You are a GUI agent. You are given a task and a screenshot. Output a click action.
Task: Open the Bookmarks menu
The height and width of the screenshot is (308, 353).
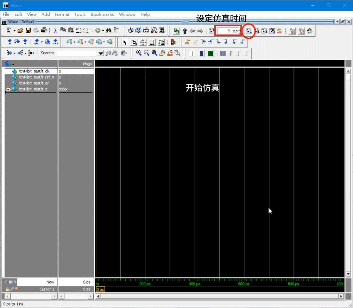(x=102, y=14)
